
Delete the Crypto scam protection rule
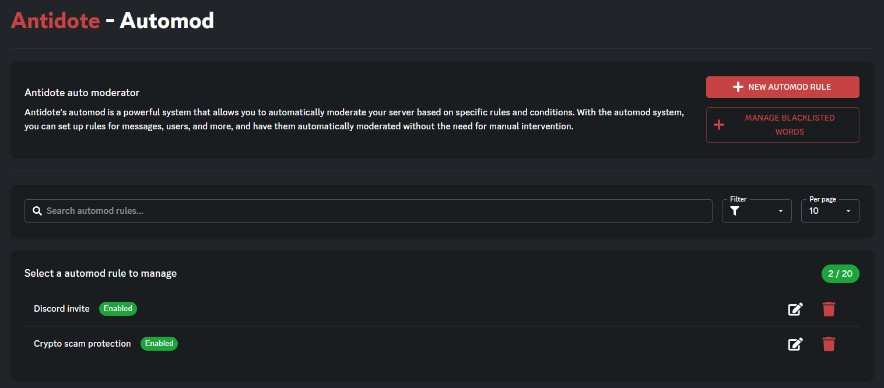pyautogui.click(x=829, y=344)
